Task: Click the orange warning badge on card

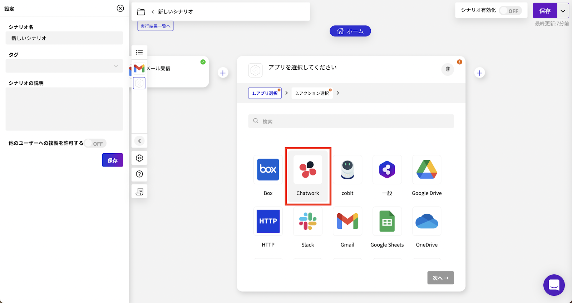Action: click(459, 62)
